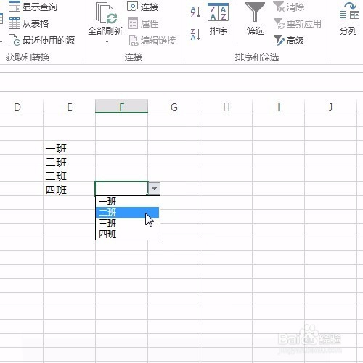The image size is (363, 363).
Task: Expand the 全部刷新 dropdown arrow
Action: click(107, 41)
